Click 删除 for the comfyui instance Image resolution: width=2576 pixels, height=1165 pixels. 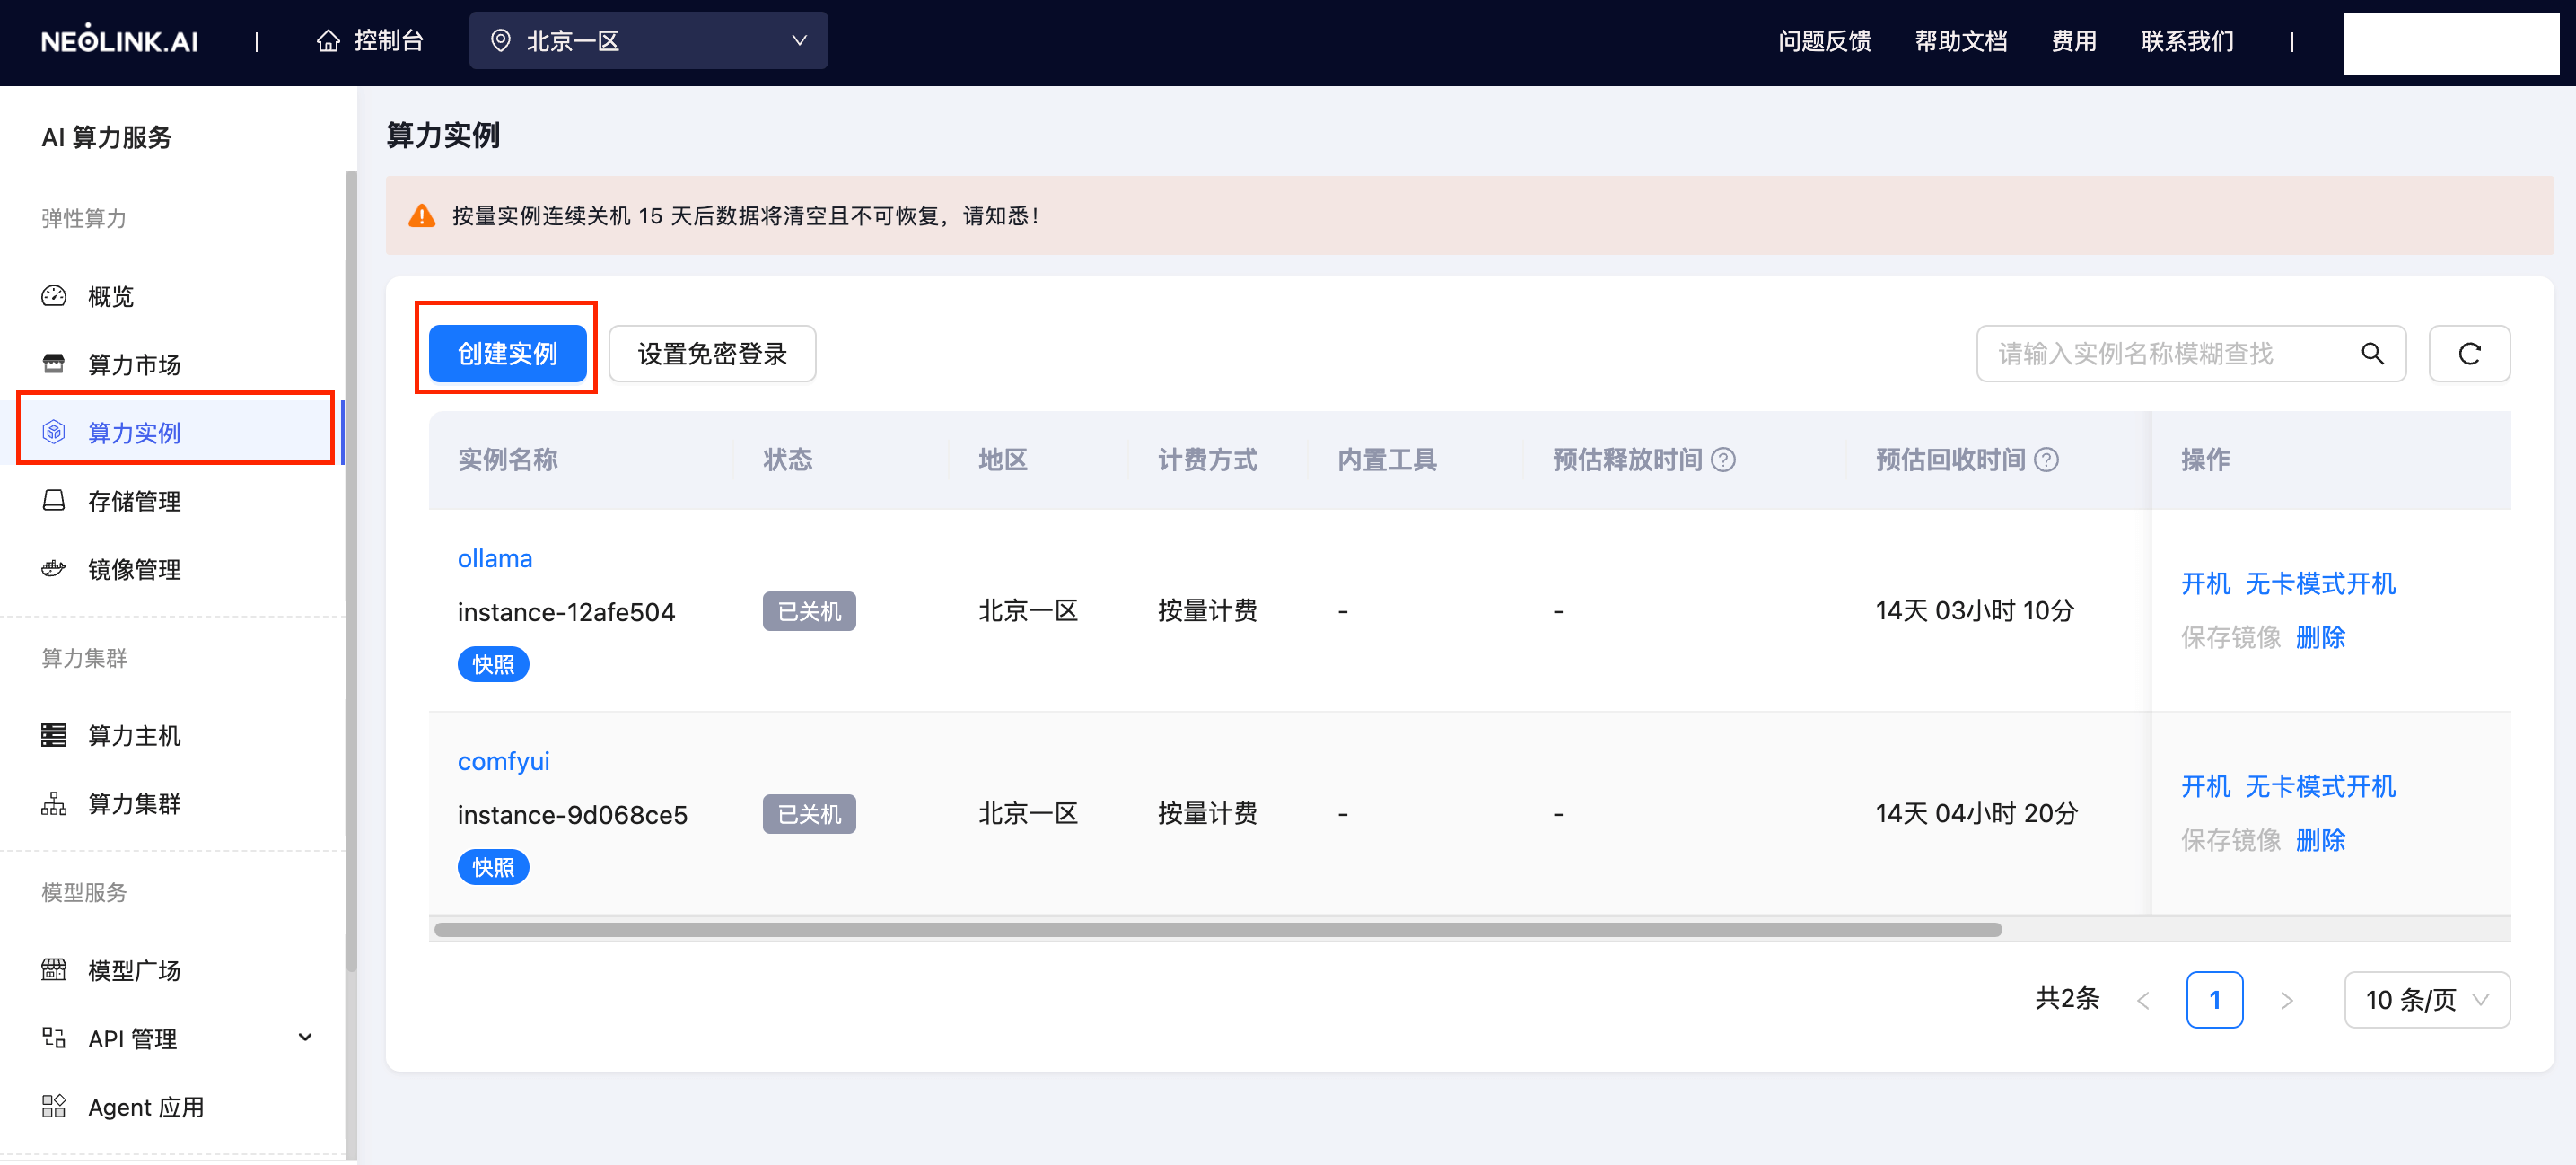click(x=2319, y=840)
